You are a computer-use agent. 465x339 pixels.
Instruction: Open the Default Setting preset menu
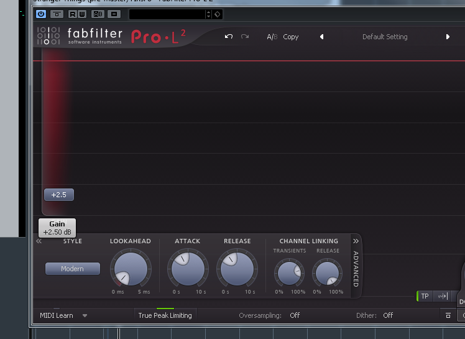coord(385,37)
